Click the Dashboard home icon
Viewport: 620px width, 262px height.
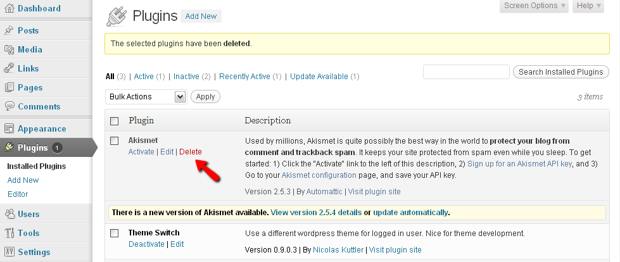click(9, 9)
